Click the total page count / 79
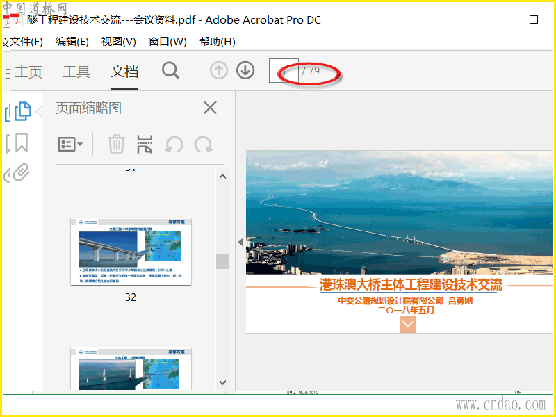 [x=311, y=71]
